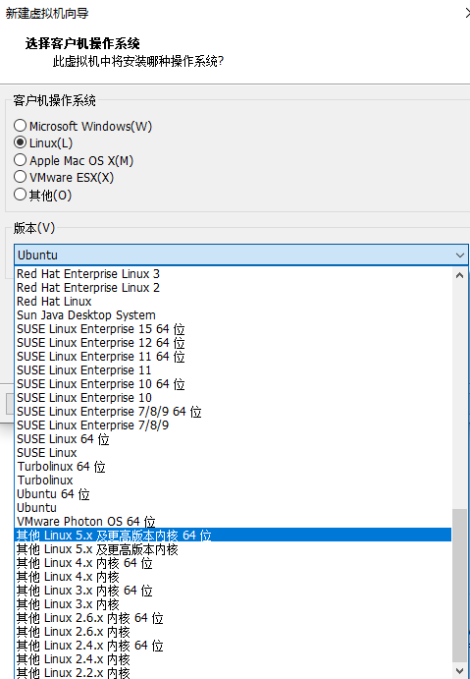470x679 pixels.
Task: Choose VMware Photon OS 64 位
Action: tap(233, 522)
